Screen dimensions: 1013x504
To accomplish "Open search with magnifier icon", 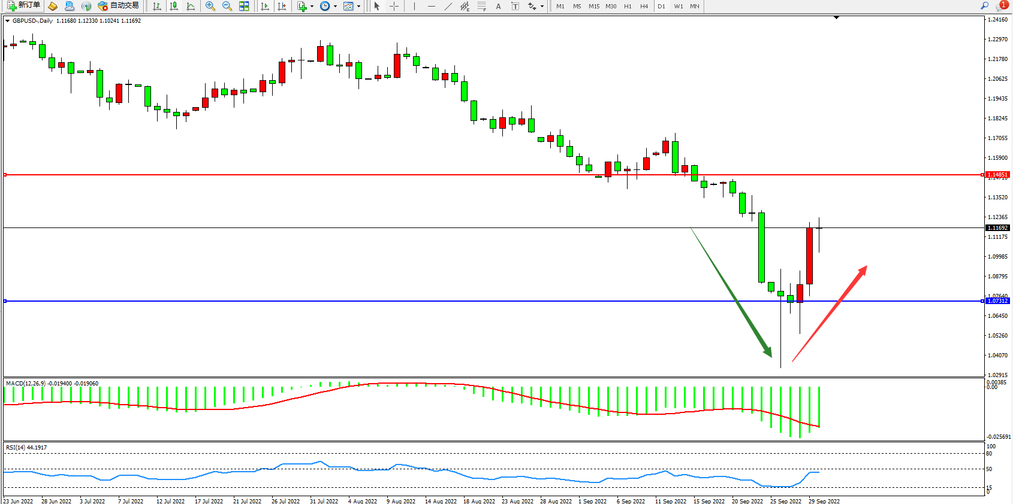I will click(984, 6).
